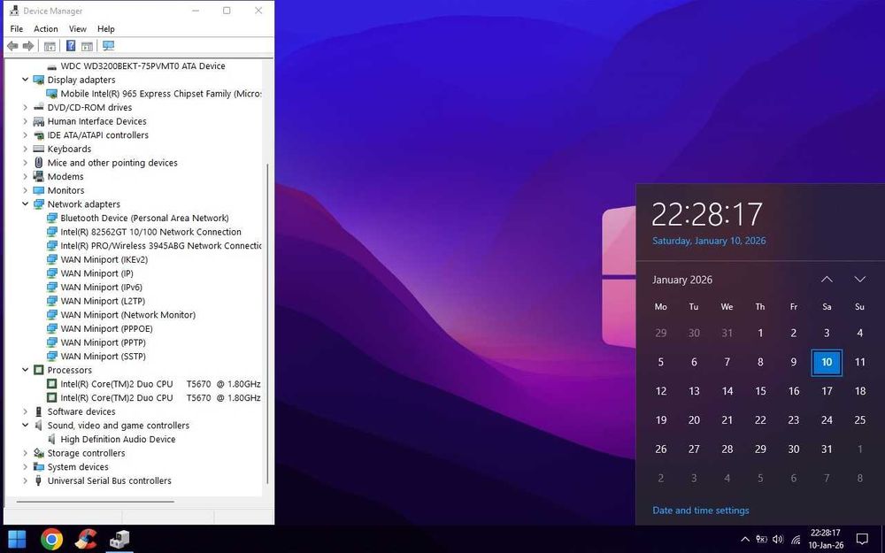
Task: Click the IDE ATA/ATAPI controllers icon
Action: (38, 135)
